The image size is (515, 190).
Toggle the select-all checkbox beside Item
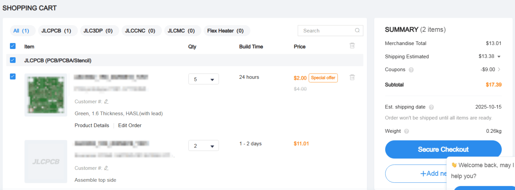13,46
